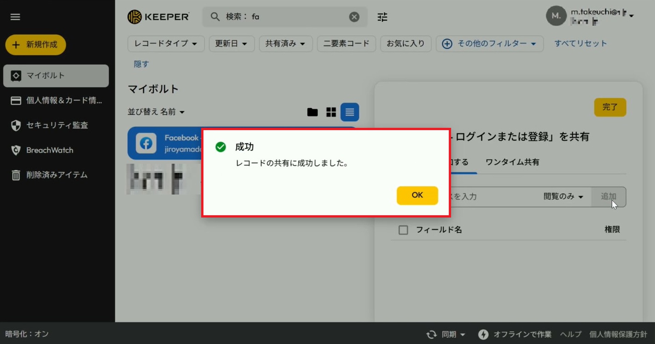Select マイボルト in the sidebar
This screenshot has width=655, height=344.
[56, 76]
